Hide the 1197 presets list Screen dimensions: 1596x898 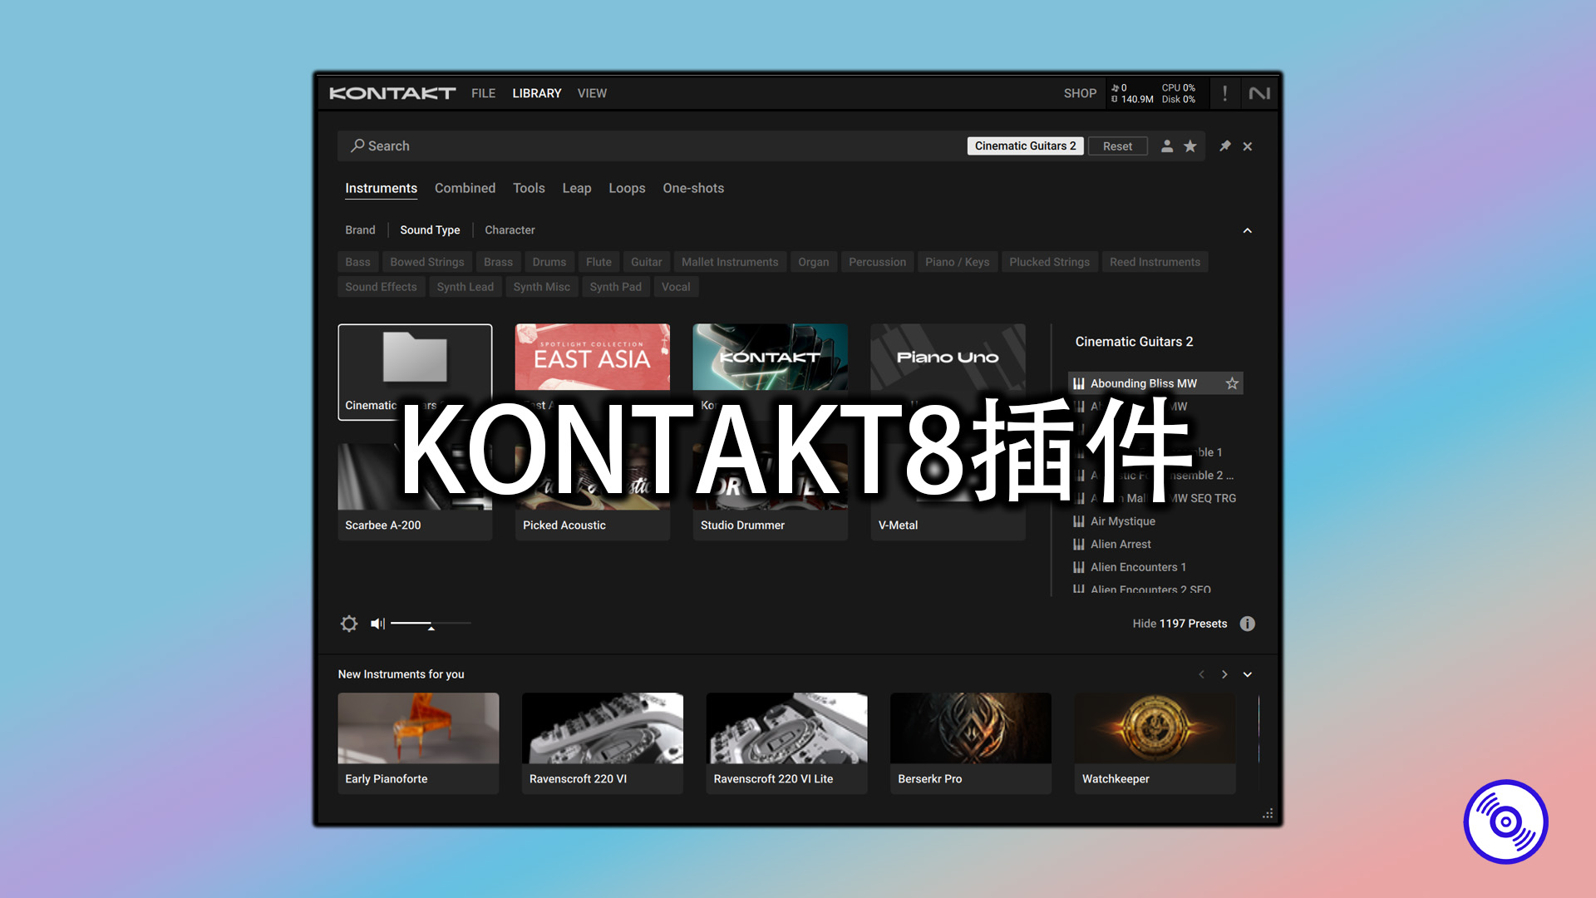[1180, 624]
